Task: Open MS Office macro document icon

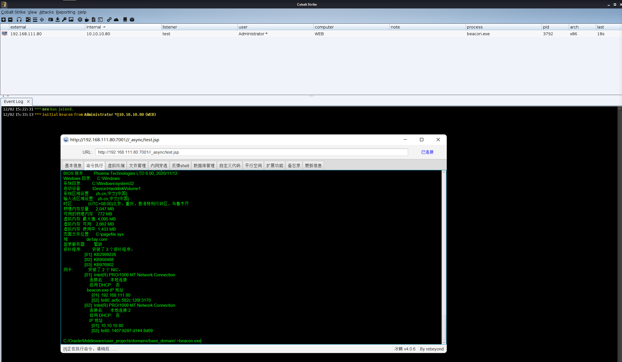Action: click(x=94, y=19)
